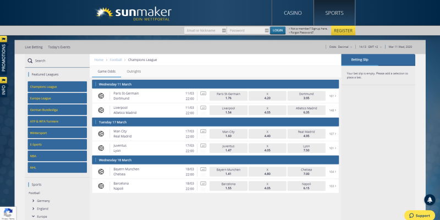Select Europa League featured league
This screenshot has height=220, width=440.
57,98
